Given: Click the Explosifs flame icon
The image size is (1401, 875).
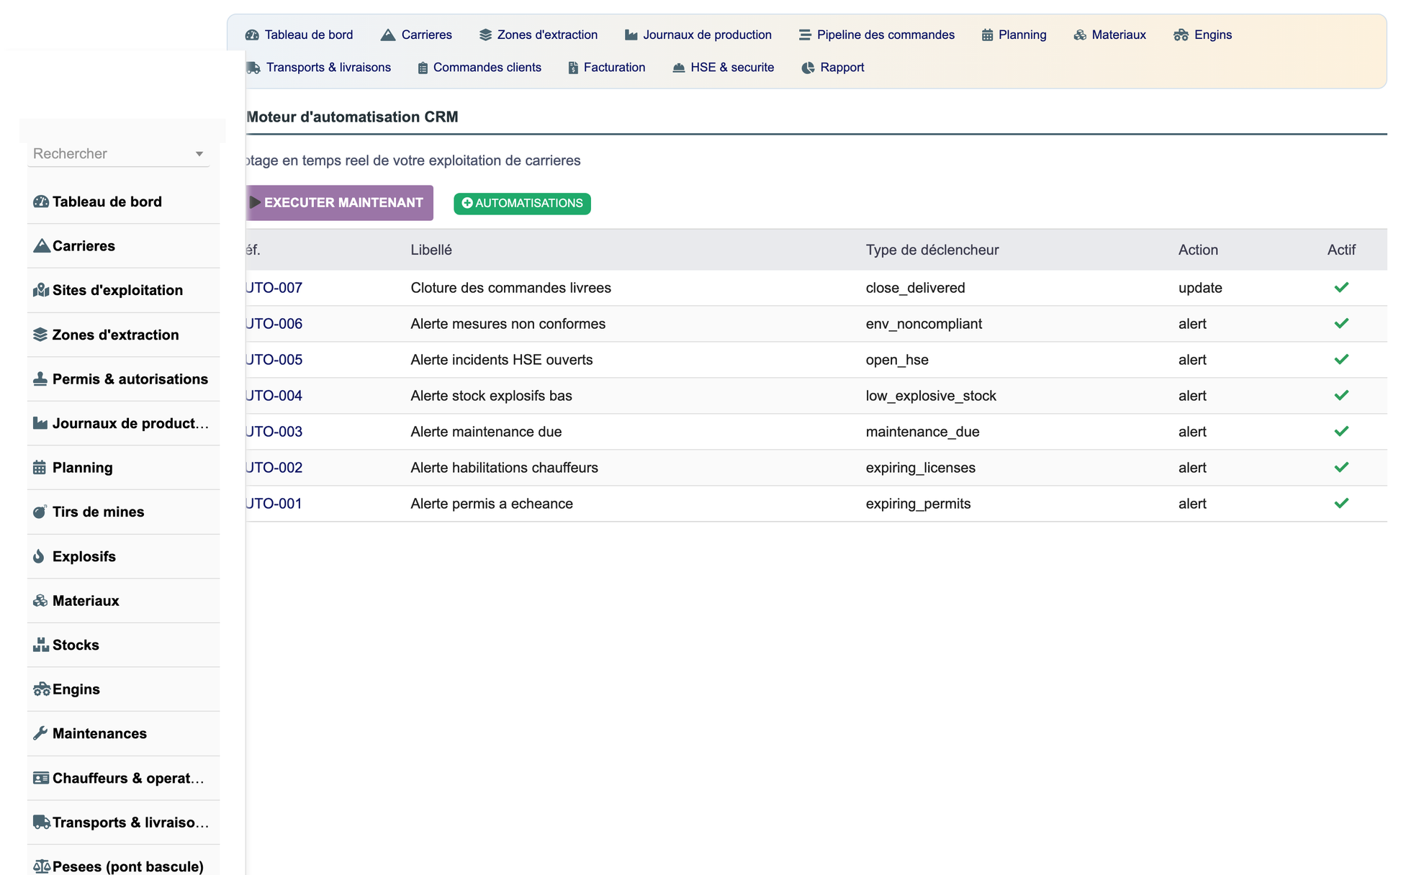Looking at the screenshot, I should tap(39, 556).
